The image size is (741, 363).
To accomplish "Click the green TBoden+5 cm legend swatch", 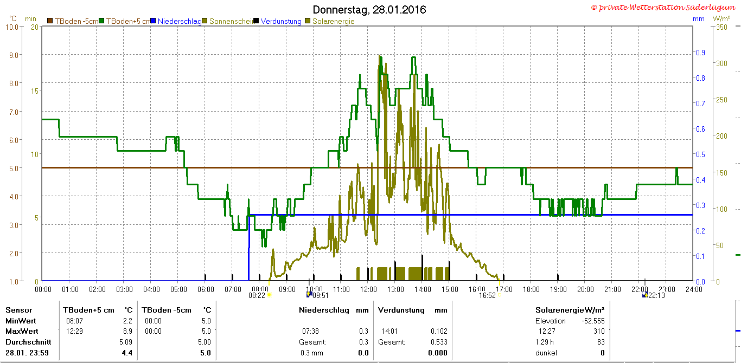I will pos(101,21).
